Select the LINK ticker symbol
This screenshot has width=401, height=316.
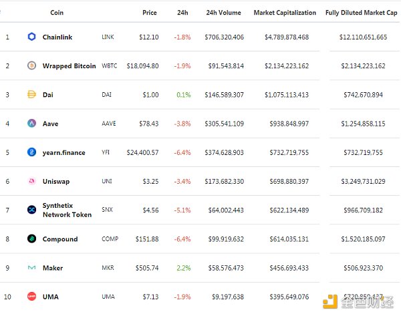click(x=108, y=37)
